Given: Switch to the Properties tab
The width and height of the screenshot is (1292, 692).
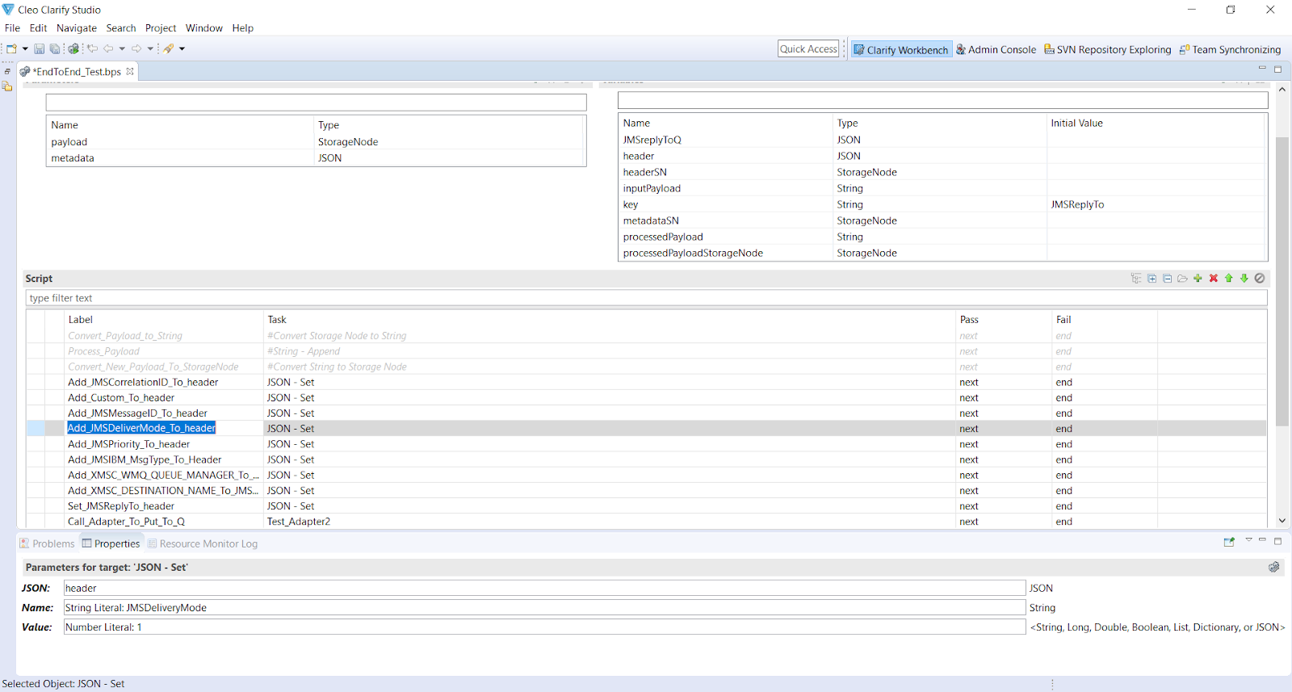Looking at the screenshot, I should point(111,543).
